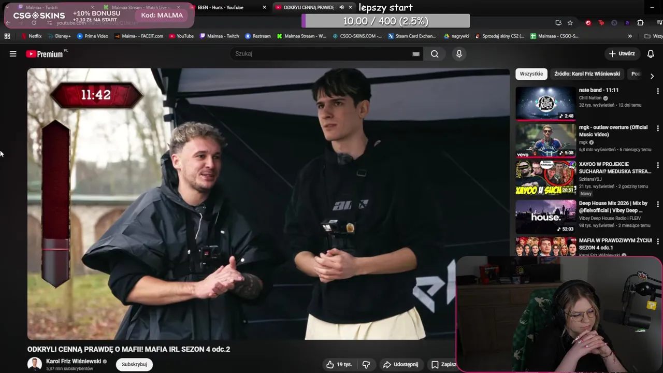
Task: Open nate band - 11:11 video title
Action: [599, 90]
